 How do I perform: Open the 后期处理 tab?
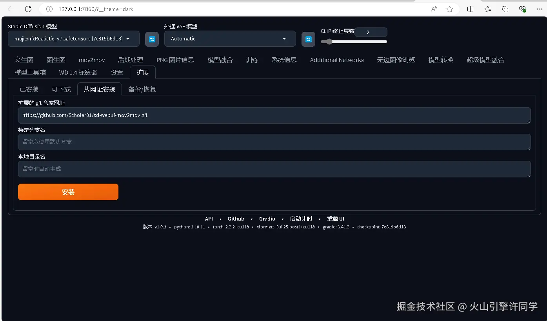click(x=131, y=60)
